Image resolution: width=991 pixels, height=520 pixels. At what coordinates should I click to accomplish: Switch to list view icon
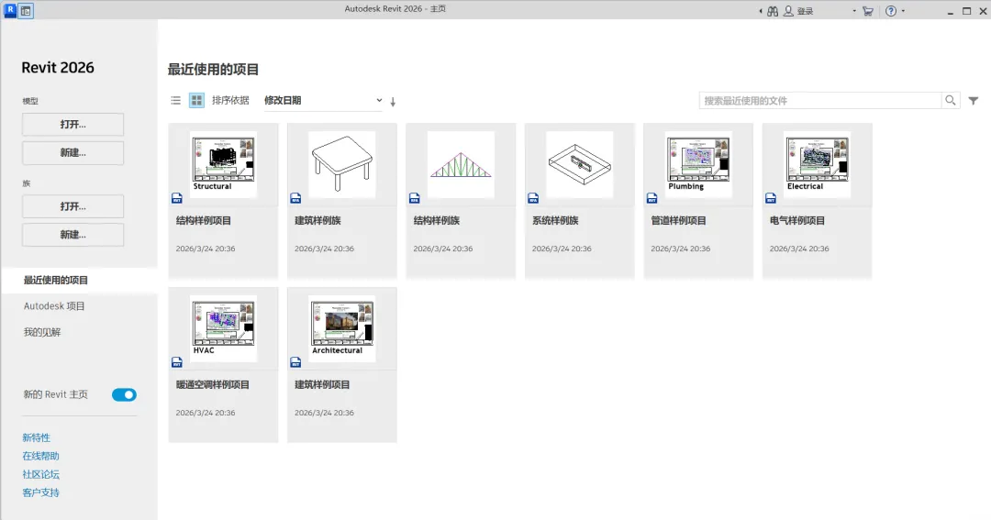pos(175,101)
